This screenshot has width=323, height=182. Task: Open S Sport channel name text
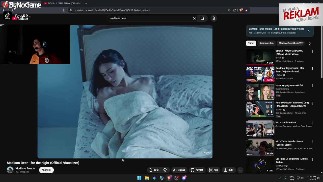pyautogui.click(x=279, y=110)
